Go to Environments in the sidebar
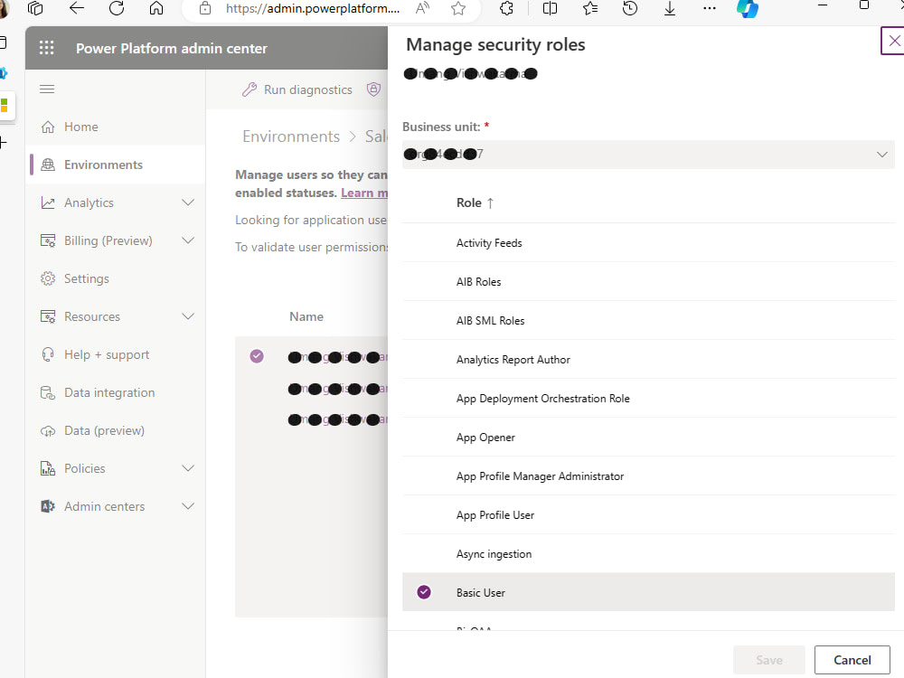Viewport: 904px width, 678px height. tap(105, 165)
